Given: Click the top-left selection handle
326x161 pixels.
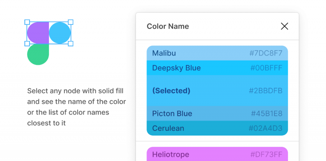Looking at the screenshot, I should [27, 22].
